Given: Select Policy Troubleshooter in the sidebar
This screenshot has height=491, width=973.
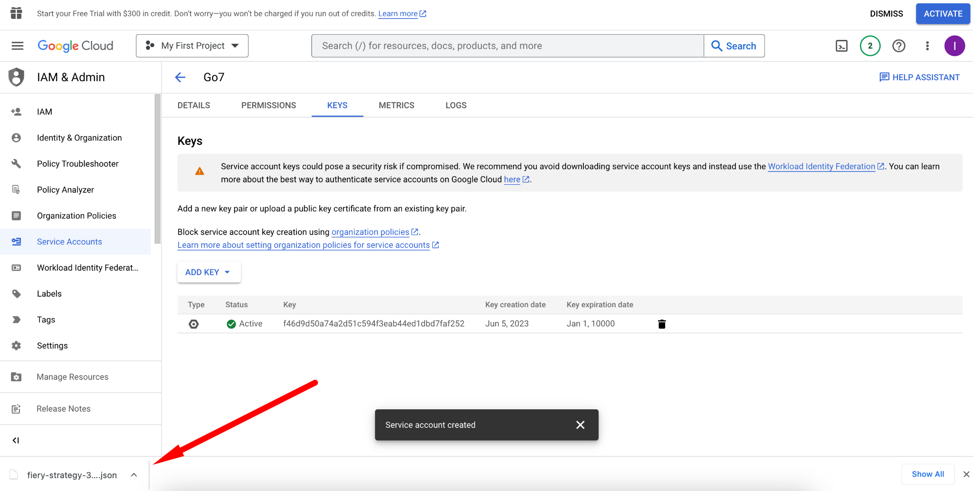Looking at the screenshot, I should tap(78, 164).
